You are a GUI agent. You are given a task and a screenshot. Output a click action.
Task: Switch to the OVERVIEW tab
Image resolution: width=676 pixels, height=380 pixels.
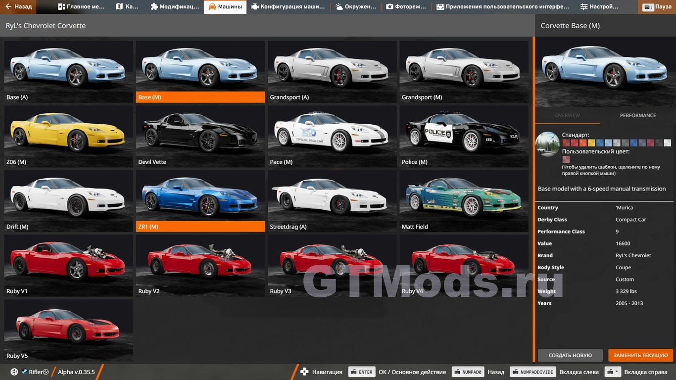[567, 115]
